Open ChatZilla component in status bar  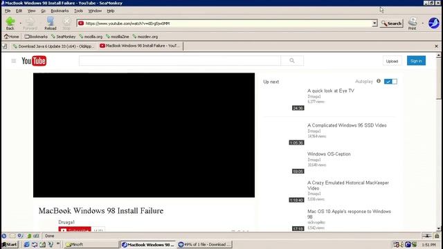[36, 236]
